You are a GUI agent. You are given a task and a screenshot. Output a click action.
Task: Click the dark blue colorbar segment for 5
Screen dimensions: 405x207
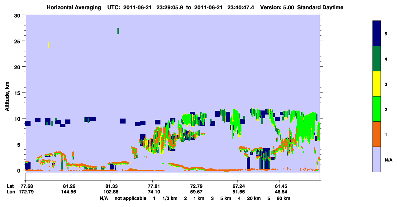point(377,34)
